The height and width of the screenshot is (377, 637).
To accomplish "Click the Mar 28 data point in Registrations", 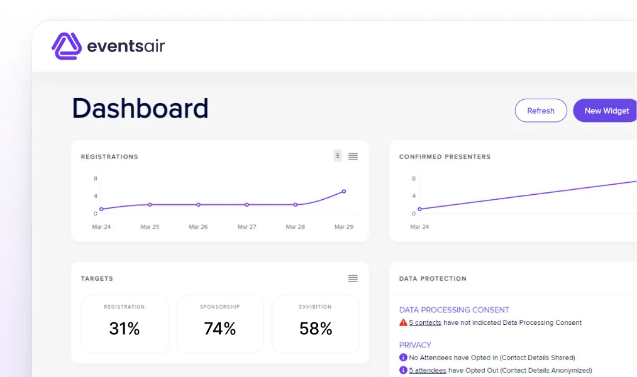I will (x=296, y=205).
